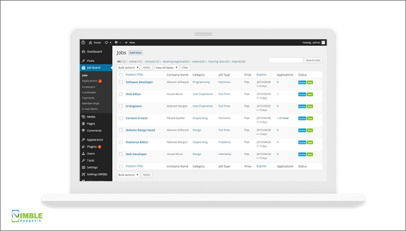Open the Candidates submenu item

[89, 93]
